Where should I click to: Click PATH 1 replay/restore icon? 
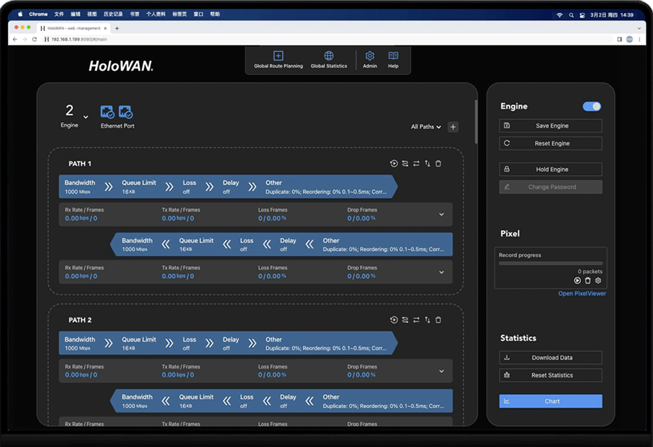394,164
